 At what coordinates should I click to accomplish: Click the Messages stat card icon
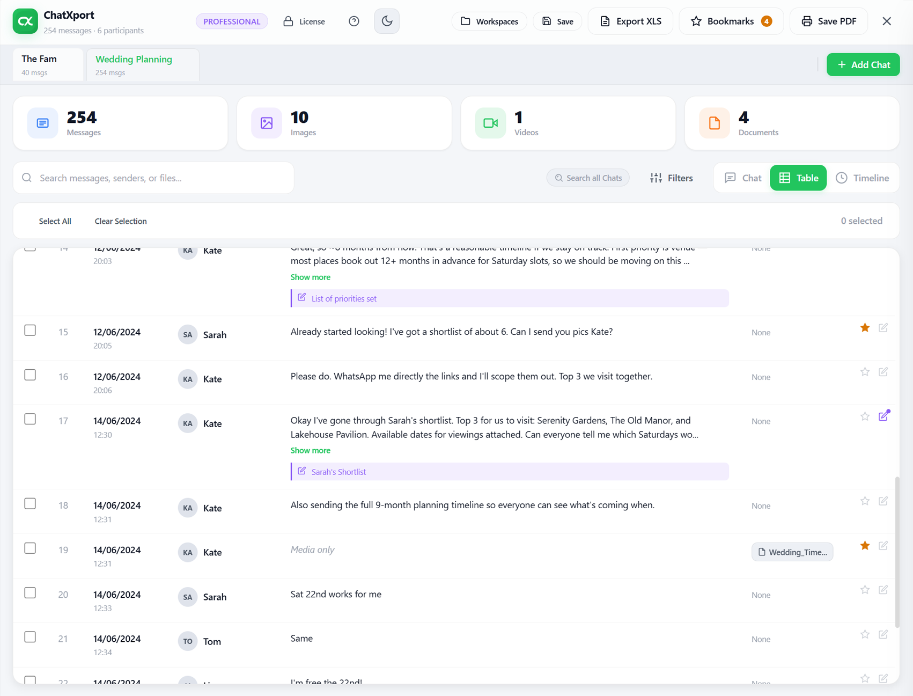[x=43, y=123]
